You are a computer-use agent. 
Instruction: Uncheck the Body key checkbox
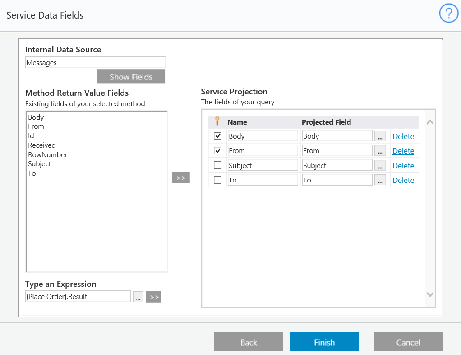[218, 136]
